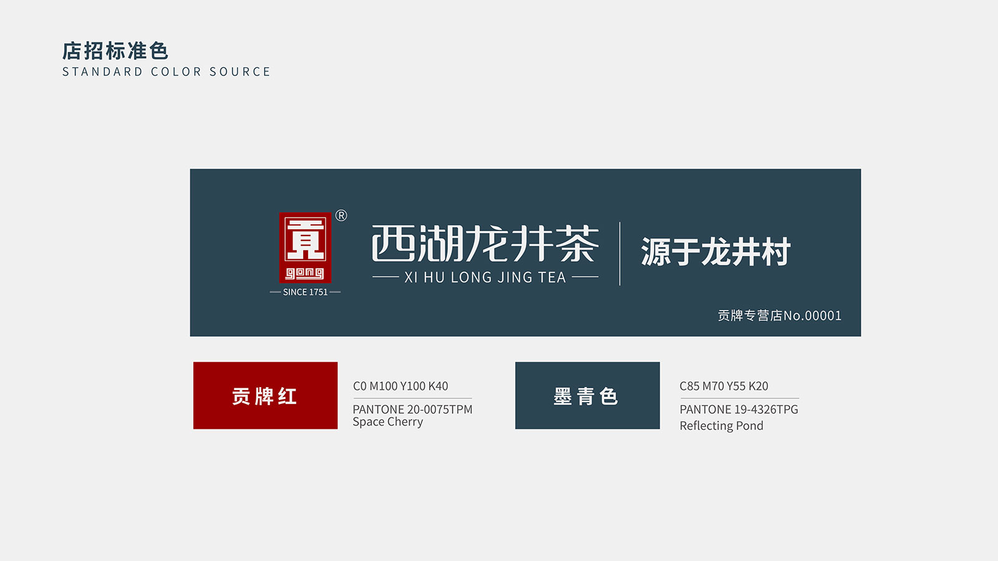Click the PANTONE 20-0075TPM label
This screenshot has width=998, height=561.
click(x=412, y=410)
